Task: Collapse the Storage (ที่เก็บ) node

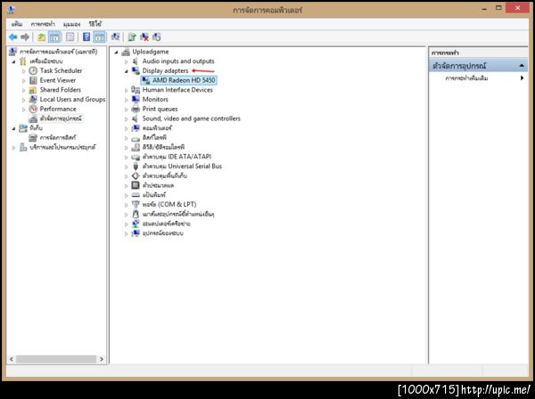Action: pyautogui.click(x=13, y=128)
